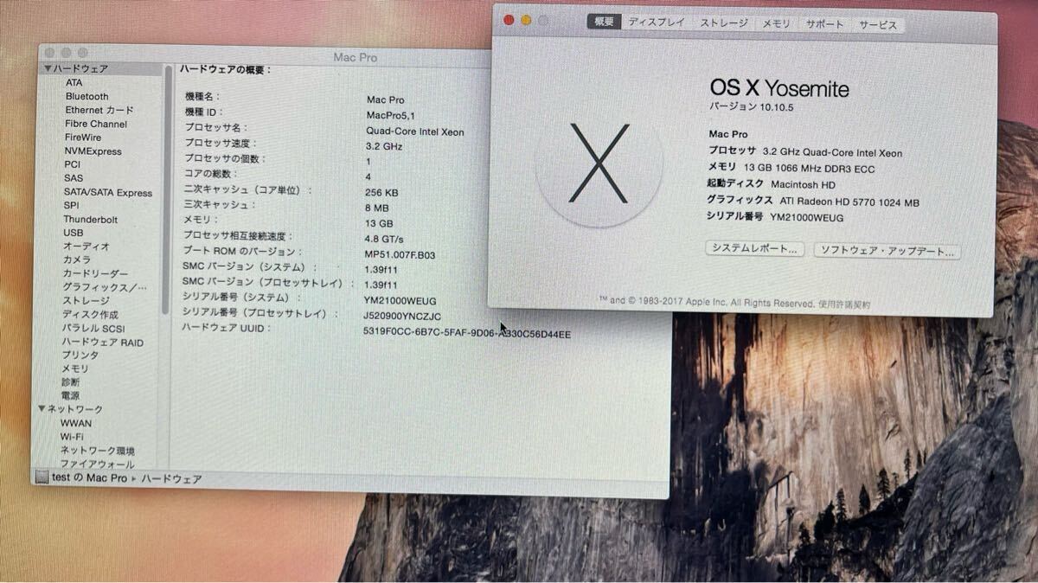Select パラレル SCSI in sidebar
The image size is (1038, 583).
[x=93, y=329]
